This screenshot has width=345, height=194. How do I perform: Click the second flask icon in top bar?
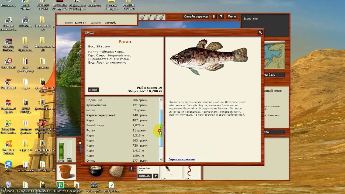click(x=149, y=17)
